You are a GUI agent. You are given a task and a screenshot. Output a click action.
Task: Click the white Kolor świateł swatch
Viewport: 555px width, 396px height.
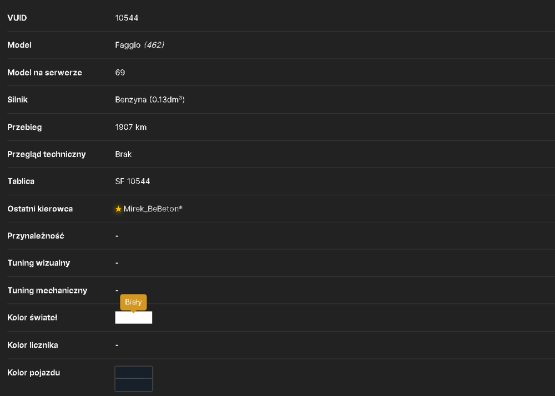(133, 317)
